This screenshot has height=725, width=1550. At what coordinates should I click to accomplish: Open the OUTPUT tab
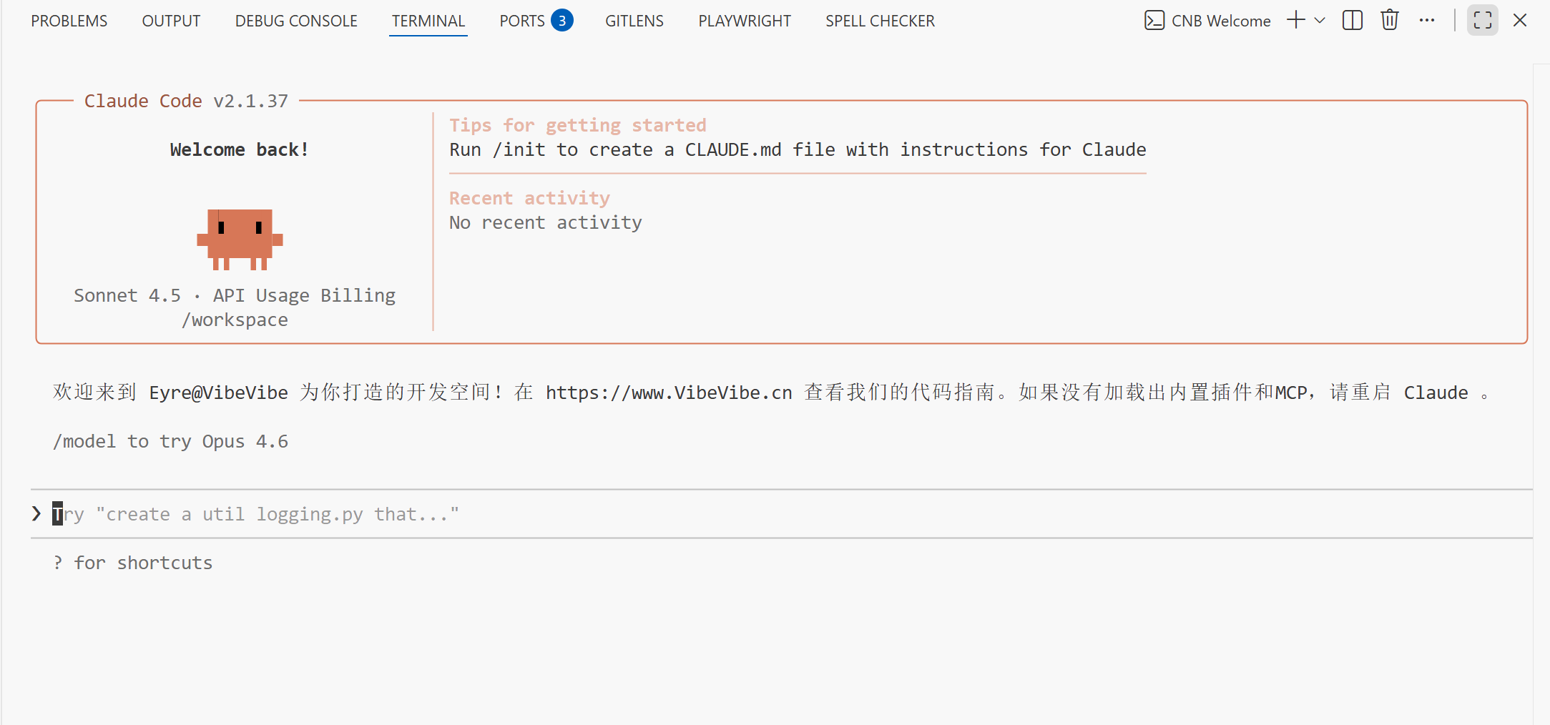[x=171, y=21]
